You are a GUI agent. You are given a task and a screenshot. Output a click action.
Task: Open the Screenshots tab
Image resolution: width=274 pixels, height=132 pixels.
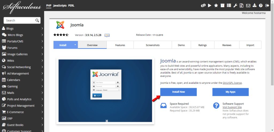click(x=153, y=45)
